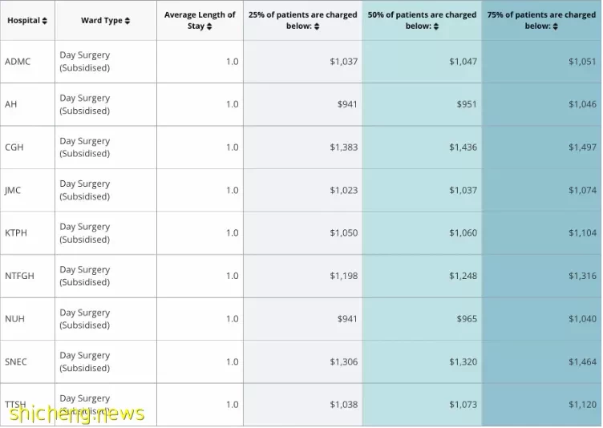The height and width of the screenshot is (428, 603).
Task: Sort by Average Length of Stay arrows
Action: coord(209,26)
